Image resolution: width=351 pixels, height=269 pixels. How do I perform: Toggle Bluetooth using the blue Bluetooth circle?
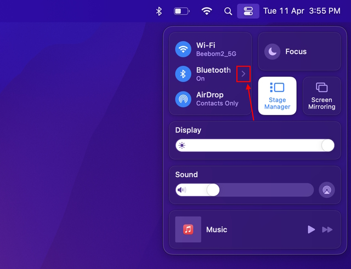[183, 74]
